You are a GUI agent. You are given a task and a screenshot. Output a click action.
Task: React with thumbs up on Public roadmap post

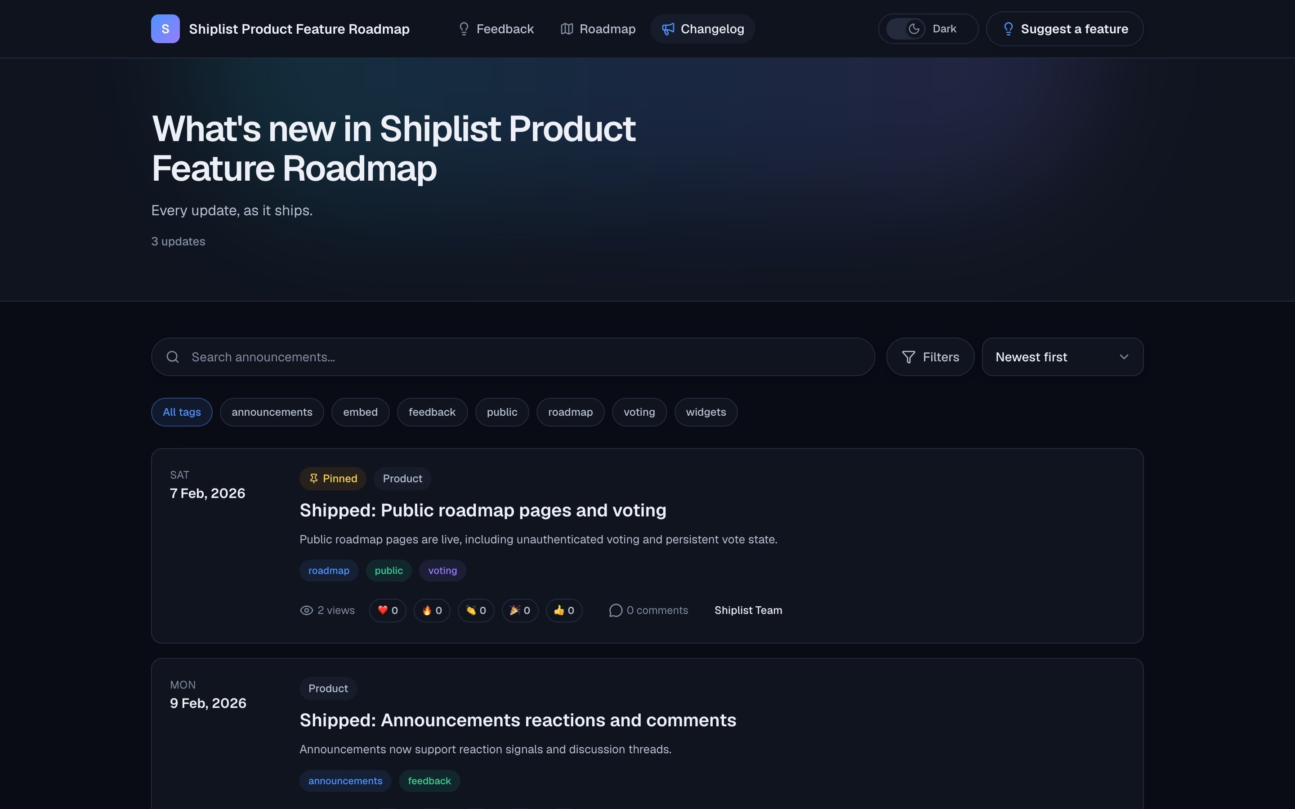click(x=564, y=610)
